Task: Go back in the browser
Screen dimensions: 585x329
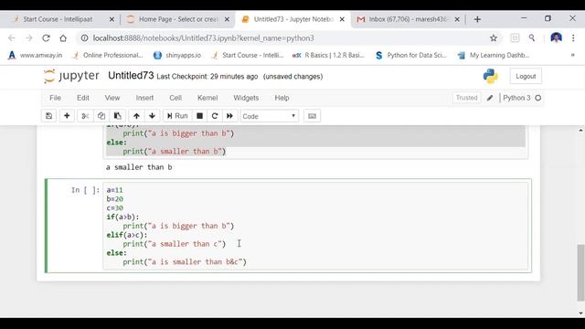Action: [x=12, y=38]
